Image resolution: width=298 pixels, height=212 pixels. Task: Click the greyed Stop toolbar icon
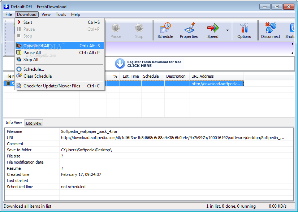(139, 30)
